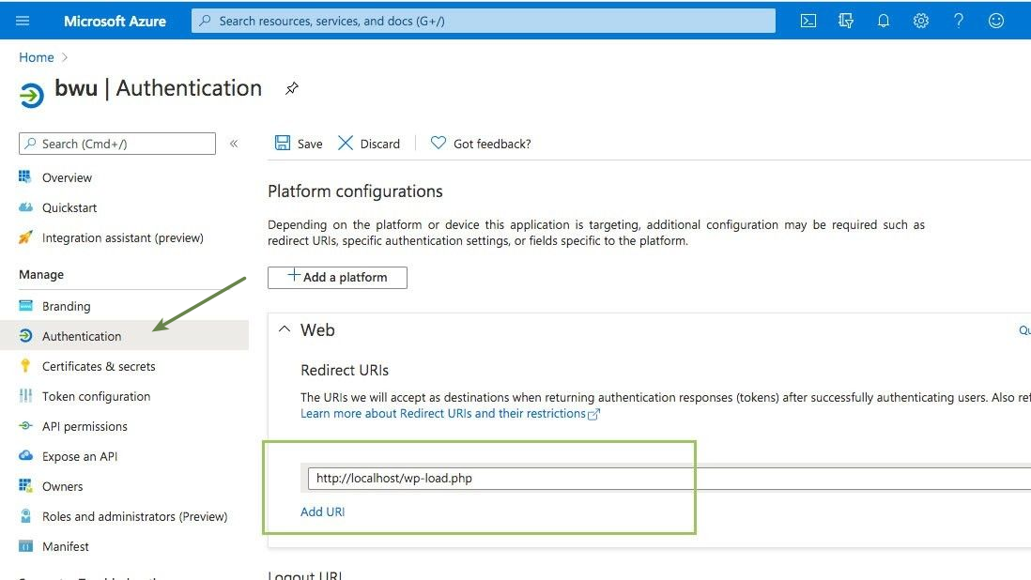The width and height of the screenshot is (1031, 580).
Task: Open the help question mark icon
Action: [x=959, y=21]
